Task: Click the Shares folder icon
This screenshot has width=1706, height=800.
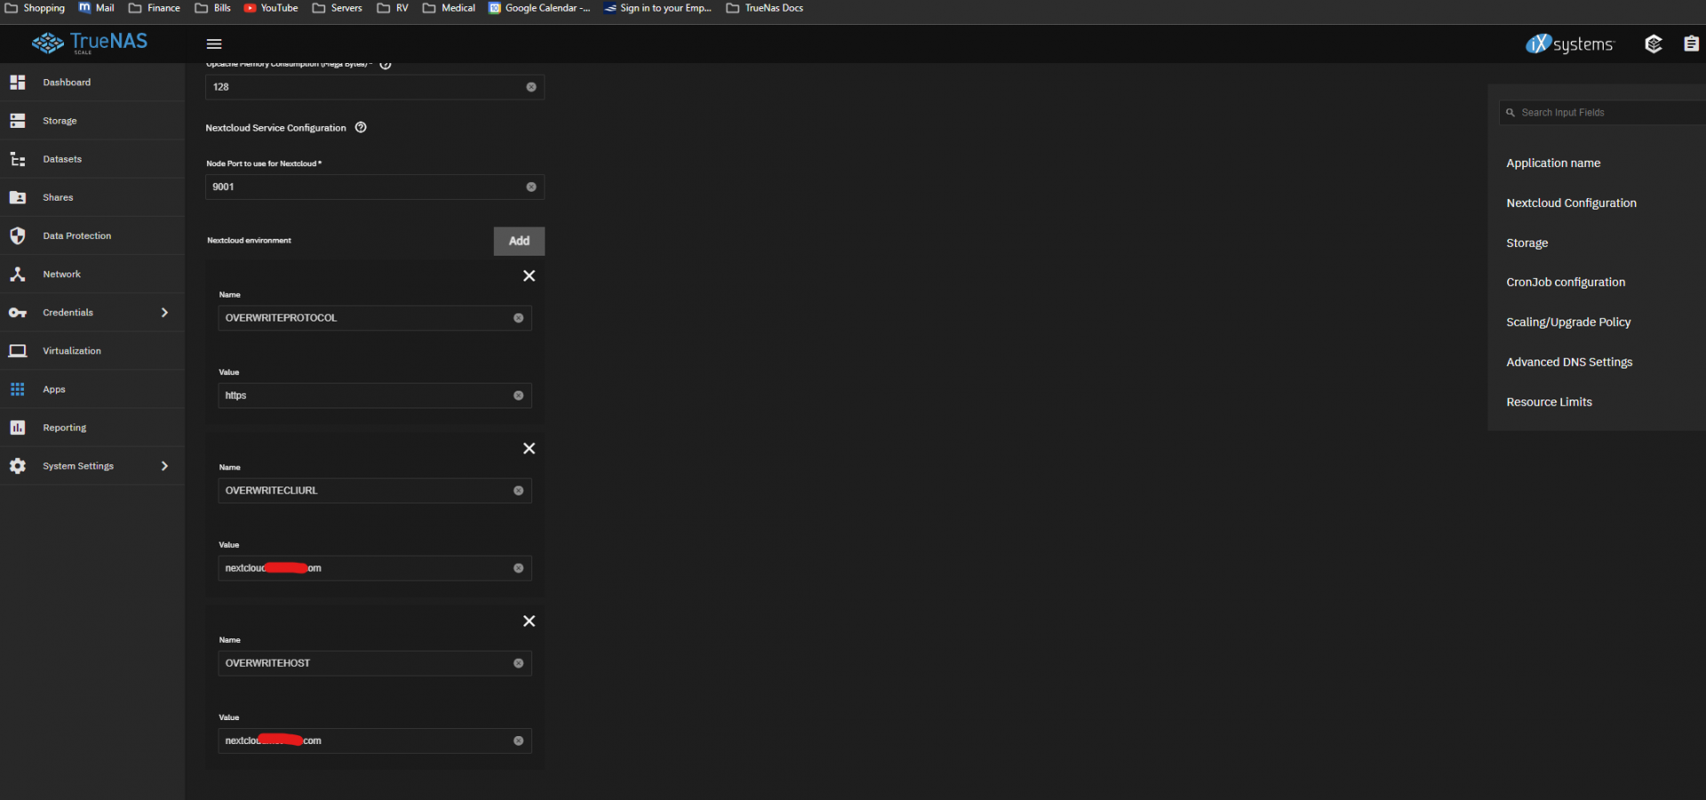Action: (18, 197)
